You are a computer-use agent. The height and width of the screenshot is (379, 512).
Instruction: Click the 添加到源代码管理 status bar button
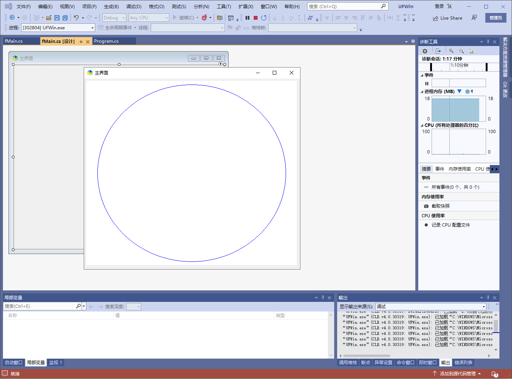457,374
